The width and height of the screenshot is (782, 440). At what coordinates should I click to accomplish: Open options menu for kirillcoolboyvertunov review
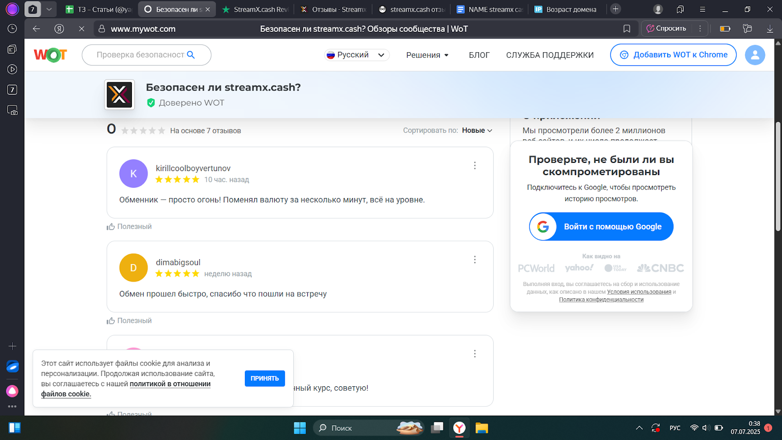click(x=475, y=166)
